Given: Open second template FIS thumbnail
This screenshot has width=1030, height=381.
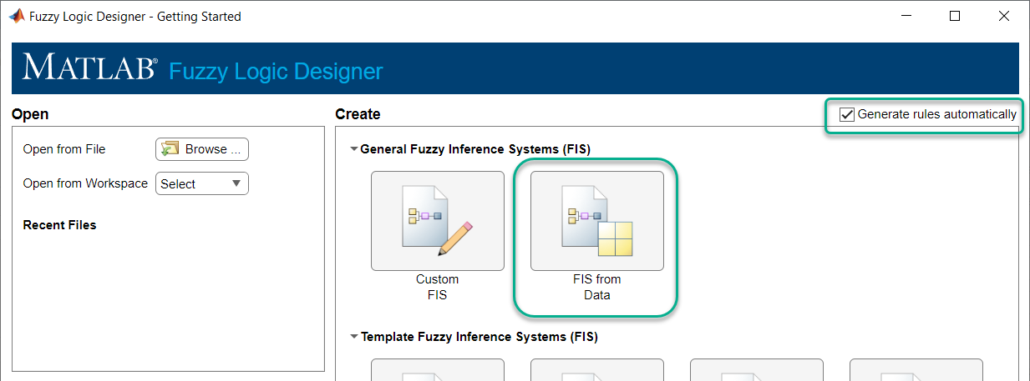Looking at the screenshot, I should pyautogui.click(x=596, y=370).
